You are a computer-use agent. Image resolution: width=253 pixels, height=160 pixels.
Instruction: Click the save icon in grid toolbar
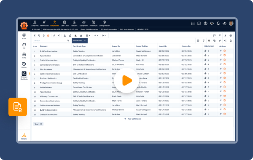coord(231,40)
